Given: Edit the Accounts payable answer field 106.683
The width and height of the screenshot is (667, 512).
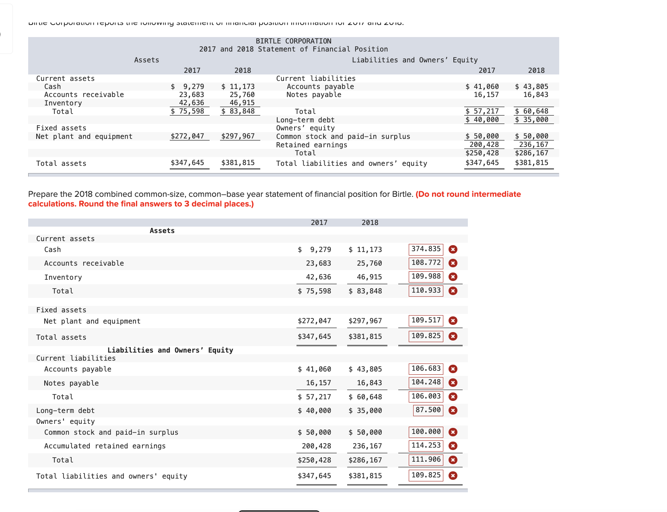Looking at the screenshot, I should (x=426, y=369).
